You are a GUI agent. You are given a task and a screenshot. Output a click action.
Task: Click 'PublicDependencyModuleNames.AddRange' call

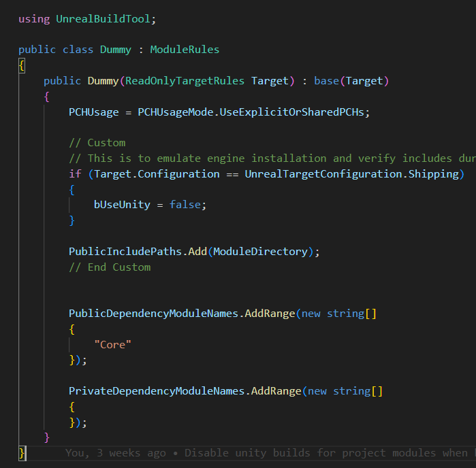click(182, 314)
